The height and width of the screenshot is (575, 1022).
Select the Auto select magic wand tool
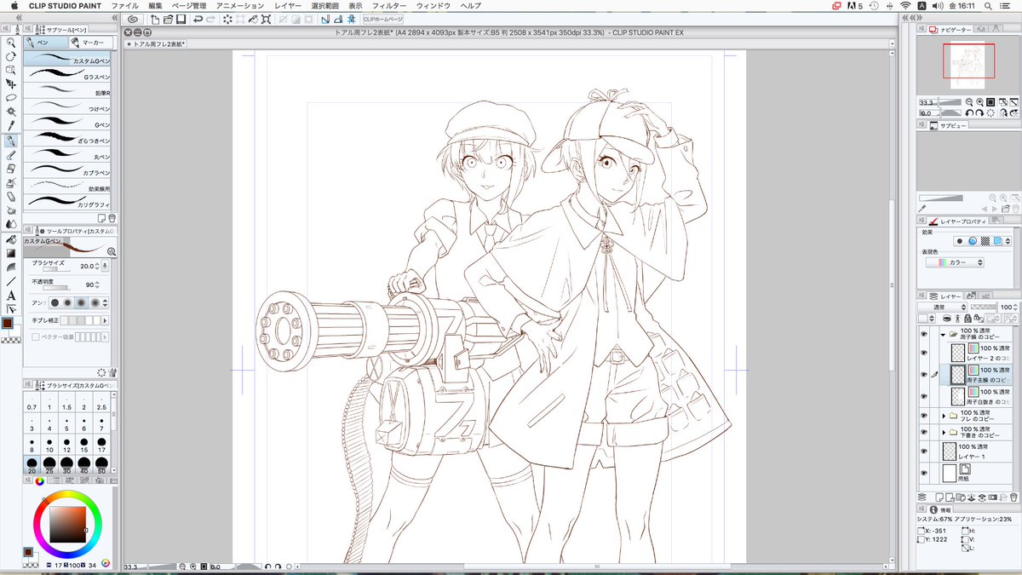click(10, 112)
